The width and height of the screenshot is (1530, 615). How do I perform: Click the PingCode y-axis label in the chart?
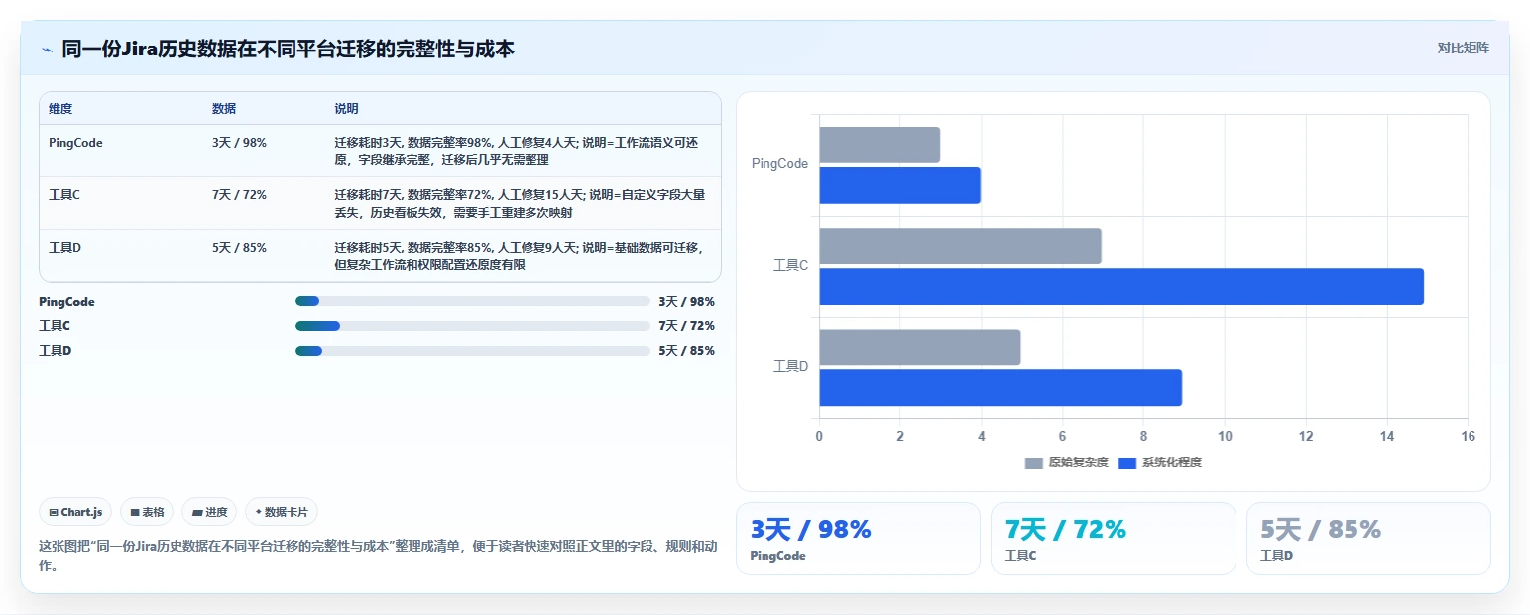[779, 164]
